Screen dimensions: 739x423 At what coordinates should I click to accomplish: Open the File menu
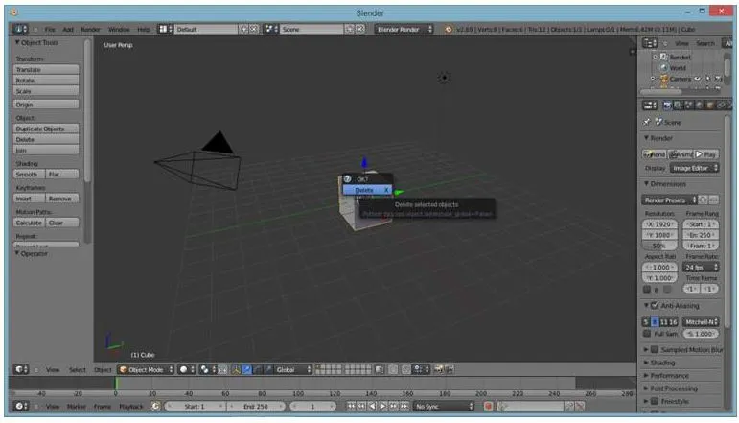click(x=50, y=29)
